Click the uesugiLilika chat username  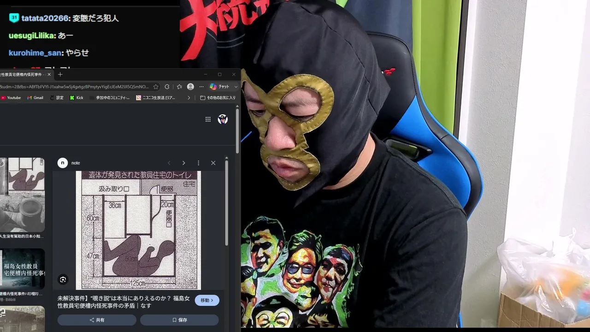point(32,36)
